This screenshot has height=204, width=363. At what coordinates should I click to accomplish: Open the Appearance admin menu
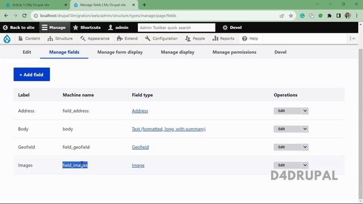pyautogui.click(x=95, y=39)
